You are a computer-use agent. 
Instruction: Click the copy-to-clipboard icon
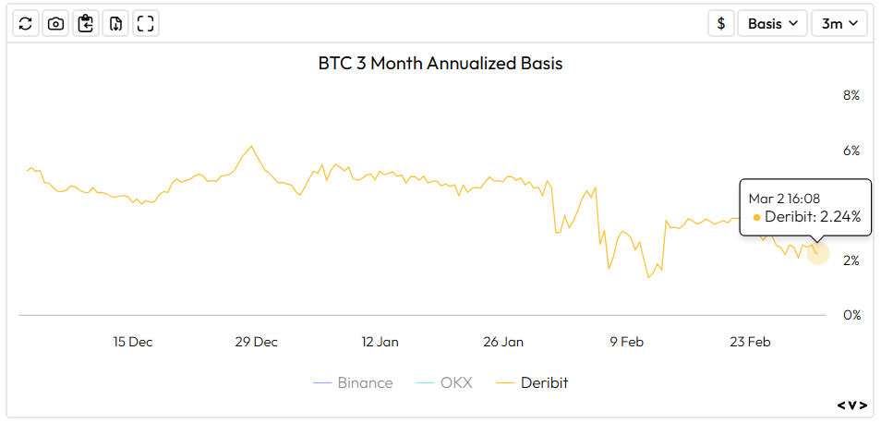(x=86, y=24)
